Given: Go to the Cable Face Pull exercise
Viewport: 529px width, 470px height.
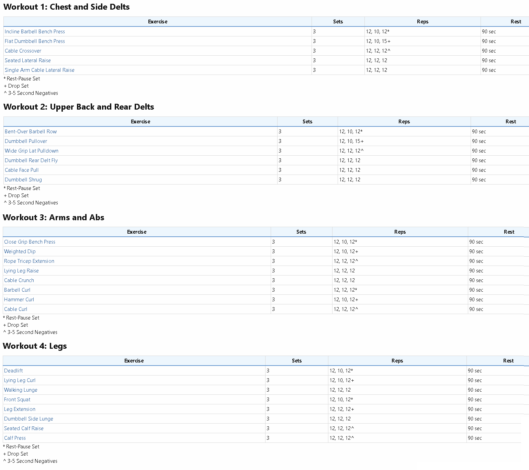Looking at the screenshot, I should 22,170.
